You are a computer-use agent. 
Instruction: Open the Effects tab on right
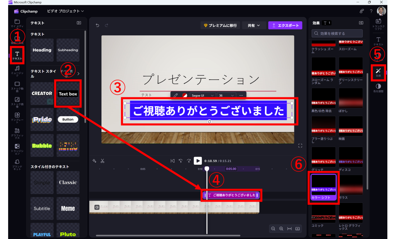point(378,72)
